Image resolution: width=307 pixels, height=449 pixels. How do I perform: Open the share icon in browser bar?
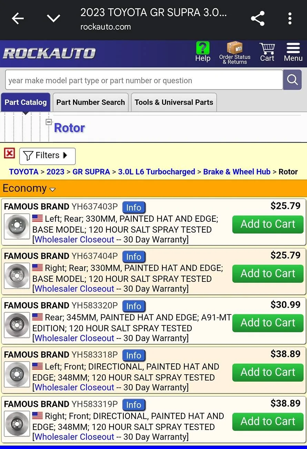tap(258, 19)
